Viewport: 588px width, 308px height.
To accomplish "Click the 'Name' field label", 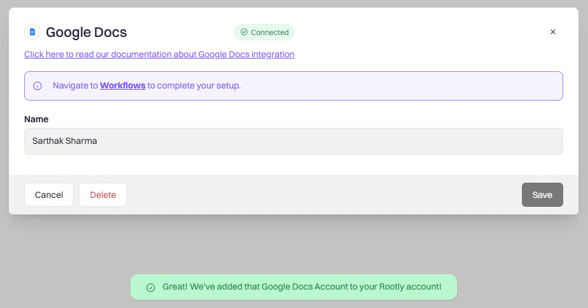I will 36,119.
